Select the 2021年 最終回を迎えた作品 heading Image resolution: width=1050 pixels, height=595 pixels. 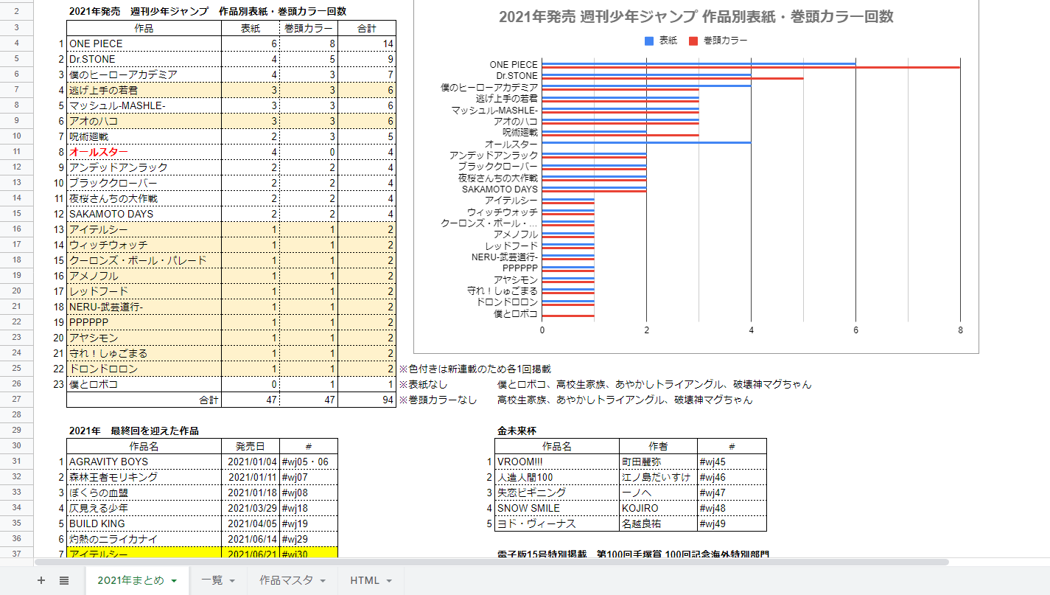[x=134, y=431]
